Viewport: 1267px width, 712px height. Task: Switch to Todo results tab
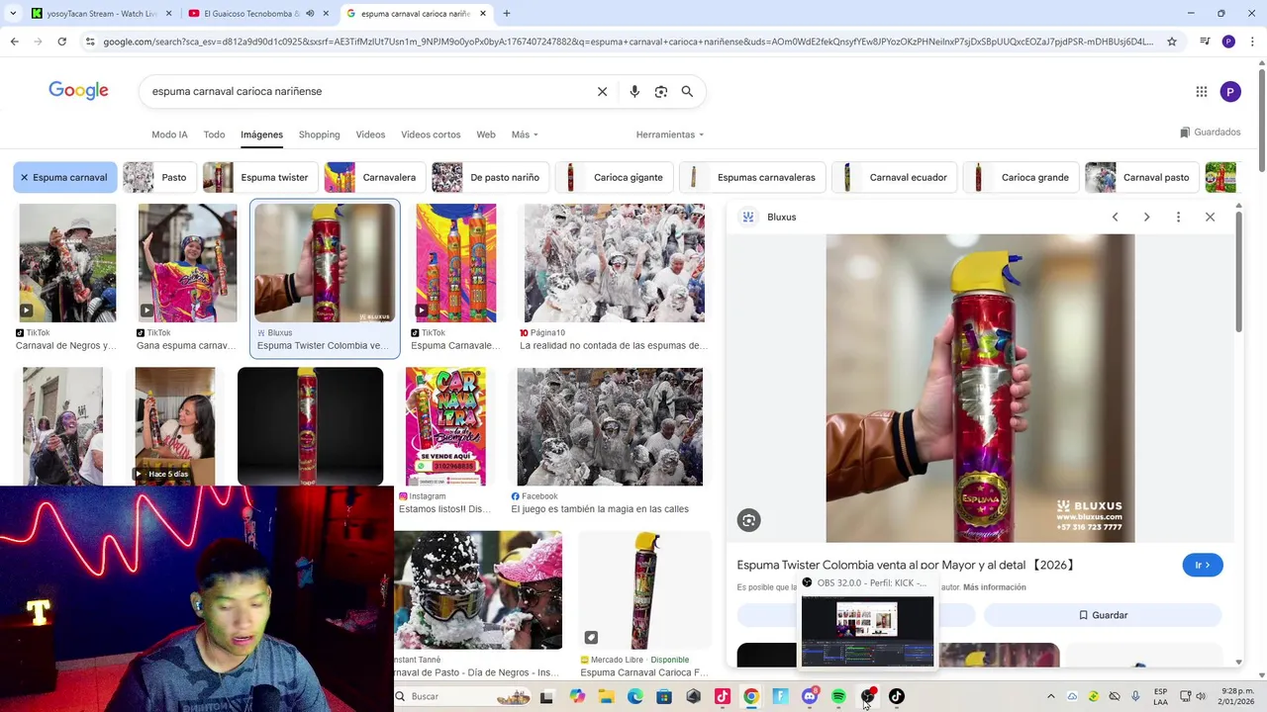[x=214, y=134]
